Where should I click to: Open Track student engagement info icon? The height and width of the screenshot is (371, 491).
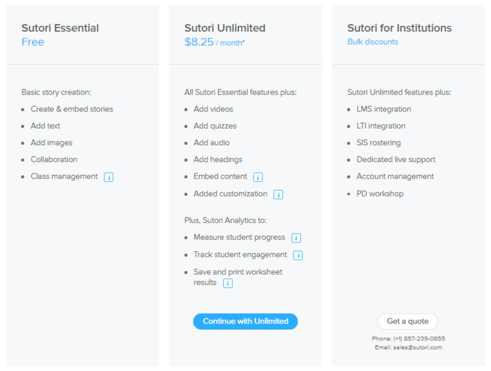tap(298, 256)
